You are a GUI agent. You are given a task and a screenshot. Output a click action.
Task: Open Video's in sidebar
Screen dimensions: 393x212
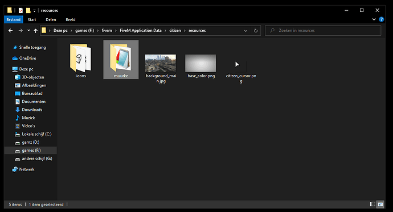point(25,126)
